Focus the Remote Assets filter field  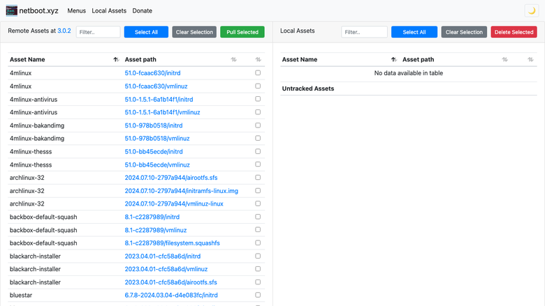click(x=98, y=32)
